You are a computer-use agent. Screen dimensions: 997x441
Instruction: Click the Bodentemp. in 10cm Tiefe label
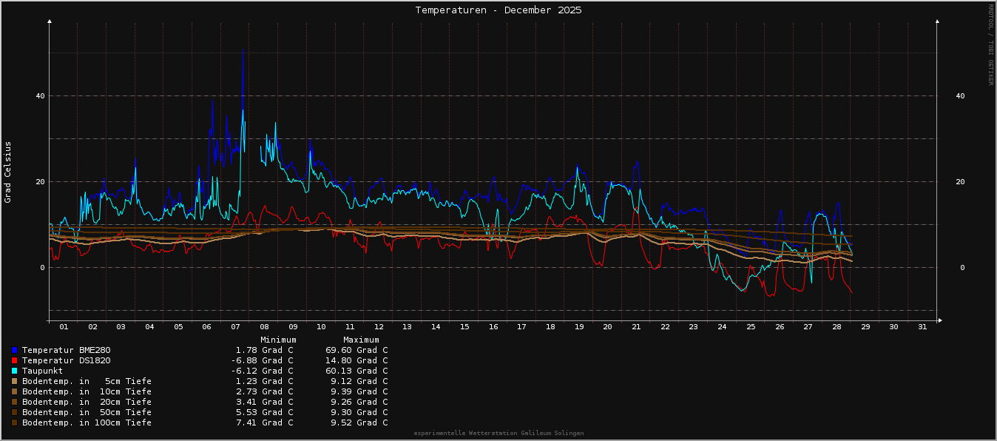pos(87,391)
